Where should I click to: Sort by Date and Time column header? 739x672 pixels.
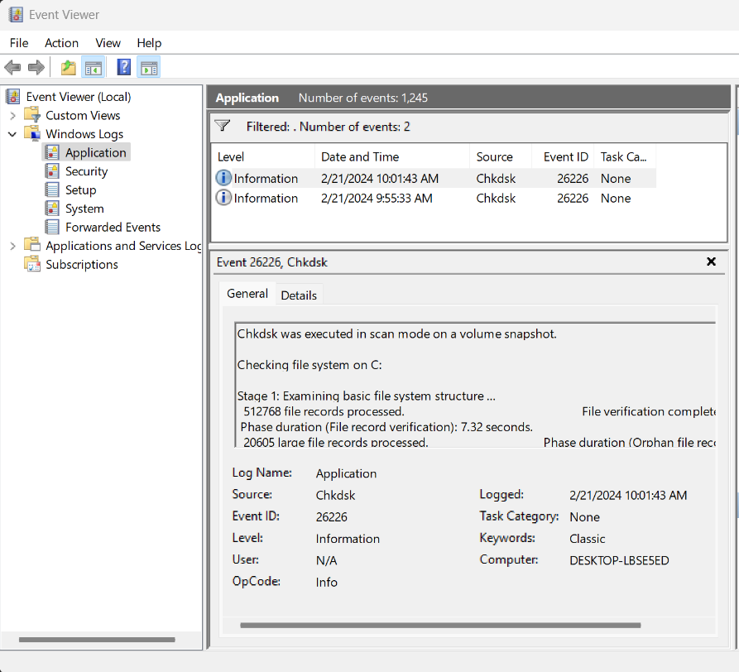392,157
